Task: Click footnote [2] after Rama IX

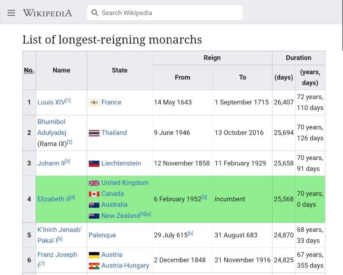Action: 70,142
